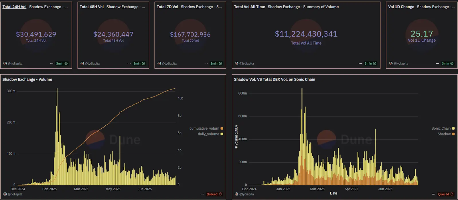Screen dimensions: 458x200
Task: Click the Date axis title on Sonic Chain chart
Action: (x=333, y=193)
